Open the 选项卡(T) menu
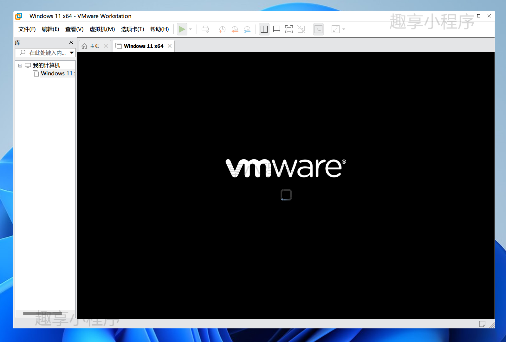Image resolution: width=506 pixels, height=342 pixels. [133, 29]
